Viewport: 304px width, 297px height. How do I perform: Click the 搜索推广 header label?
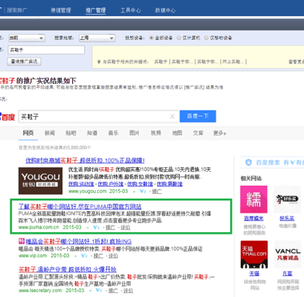(17, 11)
